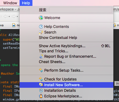Choose Search in the Help menu
Image resolution: width=119 pixels, height=102 pixels.
tap(66, 32)
